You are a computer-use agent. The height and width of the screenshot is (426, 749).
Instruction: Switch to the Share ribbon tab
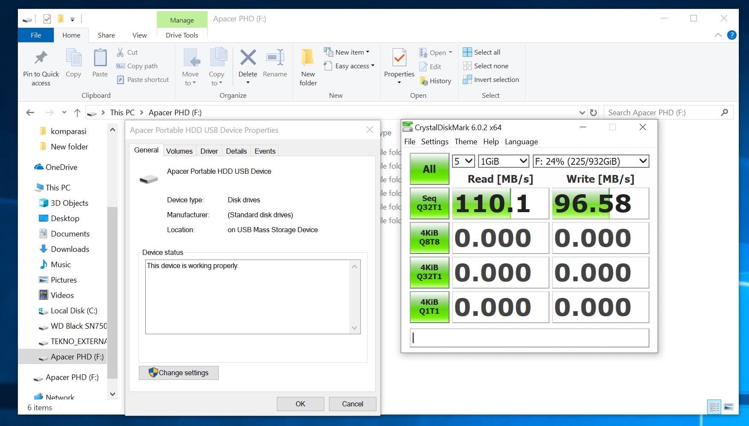(x=106, y=35)
